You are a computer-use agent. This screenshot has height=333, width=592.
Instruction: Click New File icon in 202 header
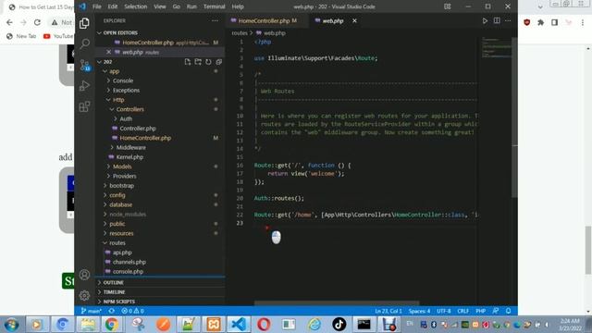187,62
